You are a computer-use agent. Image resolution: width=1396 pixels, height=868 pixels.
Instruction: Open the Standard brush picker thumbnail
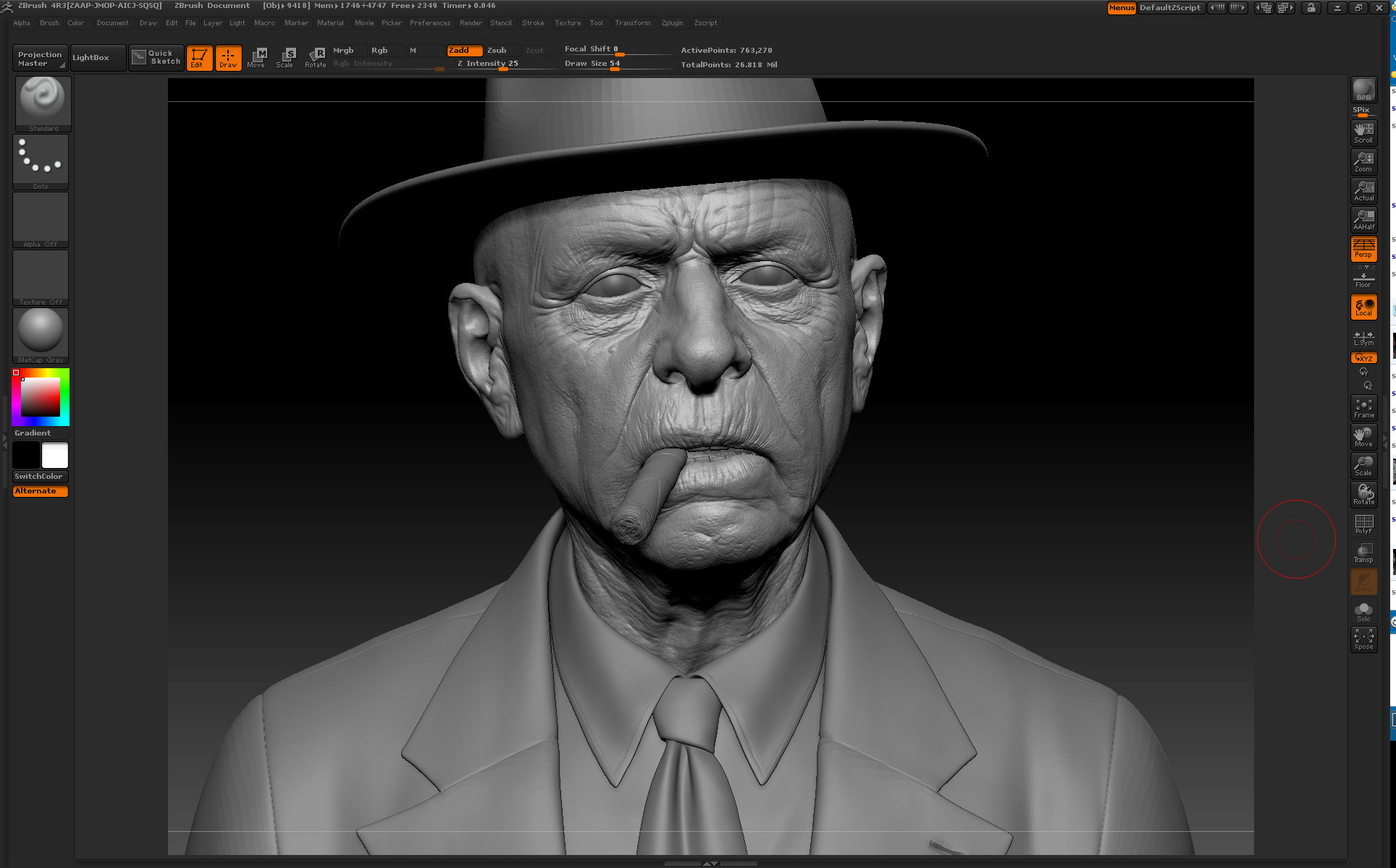pyautogui.click(x=43, y=102)
